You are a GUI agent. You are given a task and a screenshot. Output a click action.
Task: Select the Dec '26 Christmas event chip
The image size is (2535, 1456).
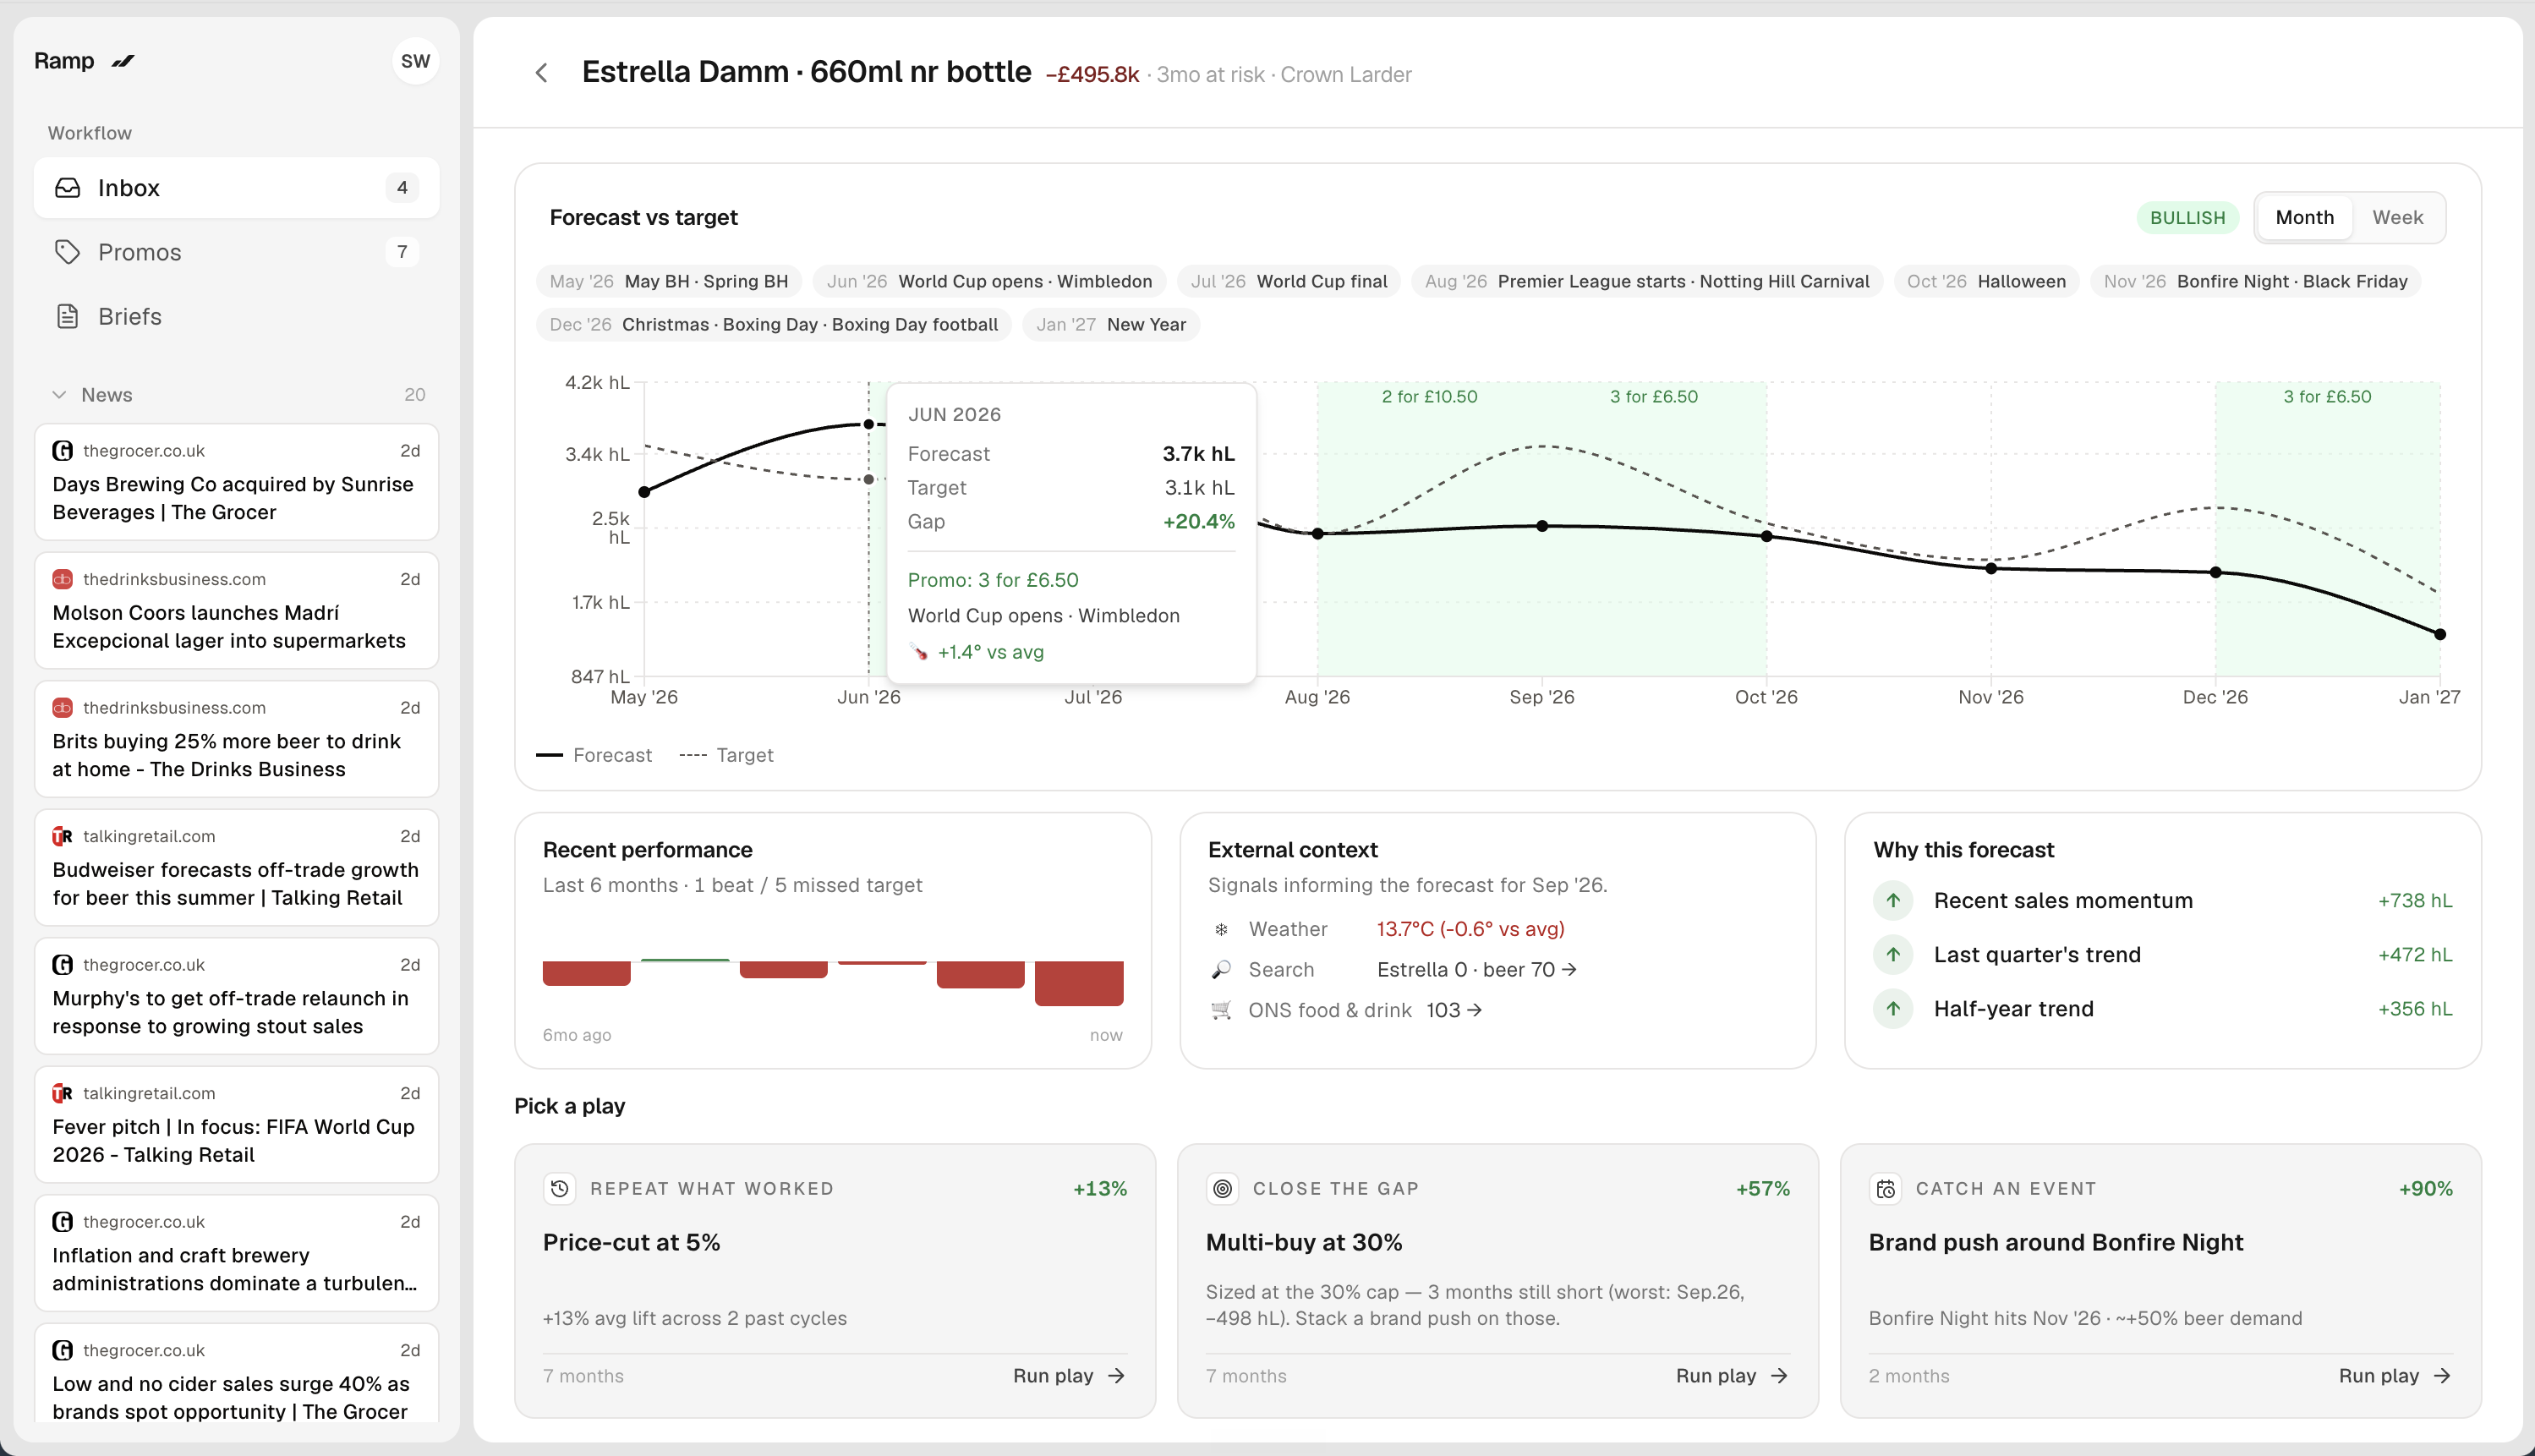[x=774, y=325]
